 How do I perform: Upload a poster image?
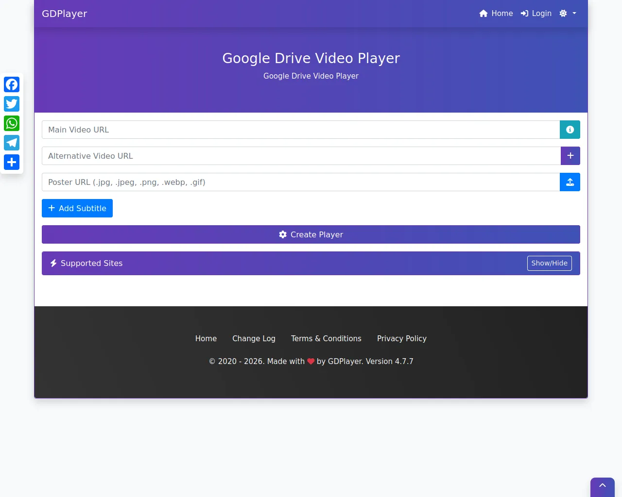click(x=570, y=182)
